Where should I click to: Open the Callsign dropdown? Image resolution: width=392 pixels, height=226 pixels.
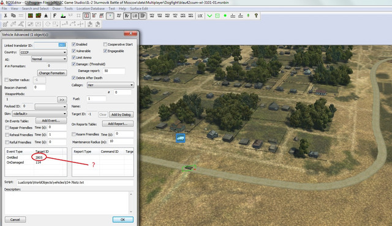point(110,85)
